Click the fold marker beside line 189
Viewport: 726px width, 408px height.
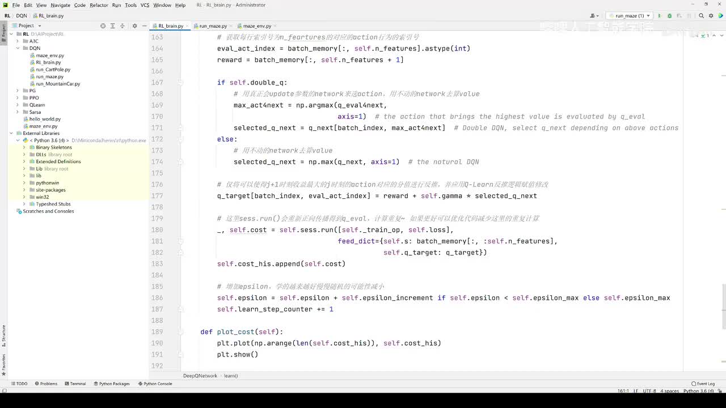[180, 332]
